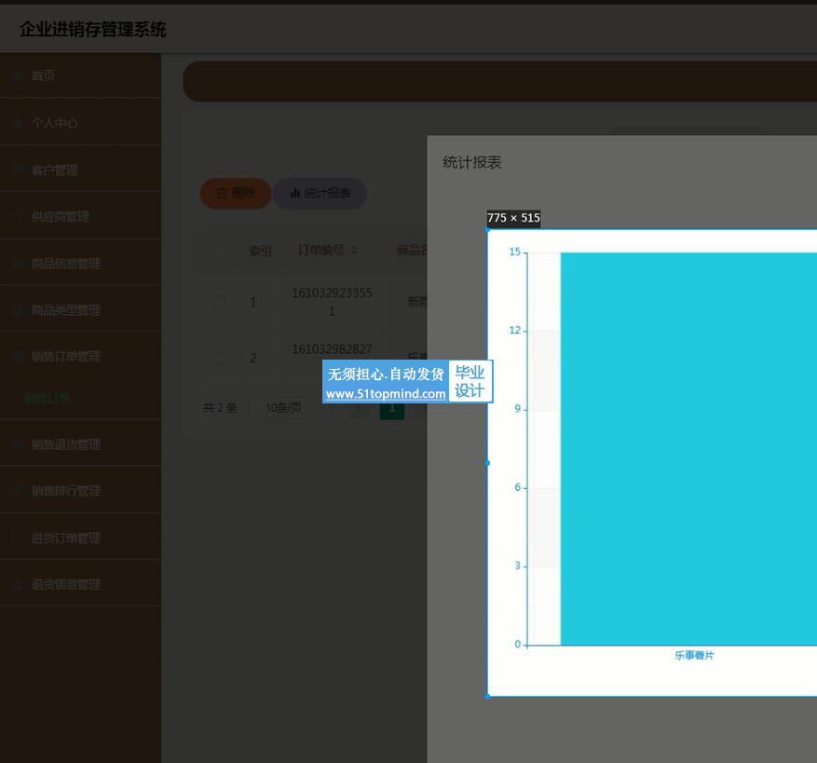Viewport: 817px width, 763px height.
Task: Click the 企业进销存管理系统 header title
Action: (93, 30)
